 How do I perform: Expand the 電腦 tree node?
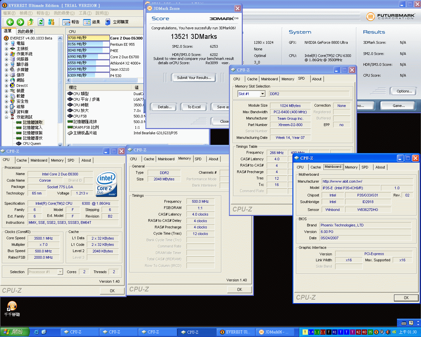click(6, 43)
